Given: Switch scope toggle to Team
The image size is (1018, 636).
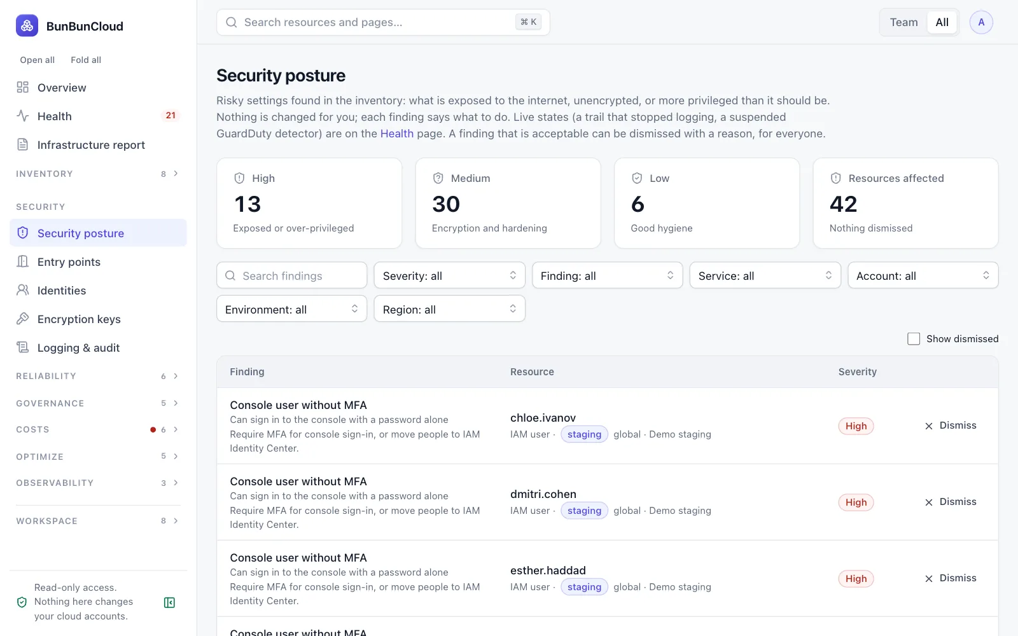Looking at the screenshot, I should [903, 22].
